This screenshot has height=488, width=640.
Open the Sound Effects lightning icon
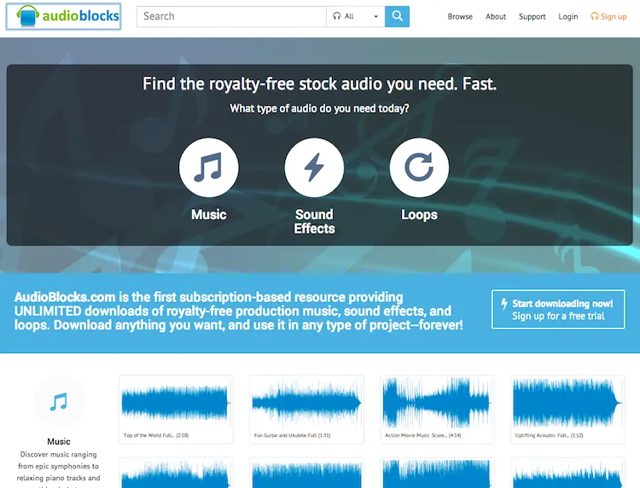314,167
